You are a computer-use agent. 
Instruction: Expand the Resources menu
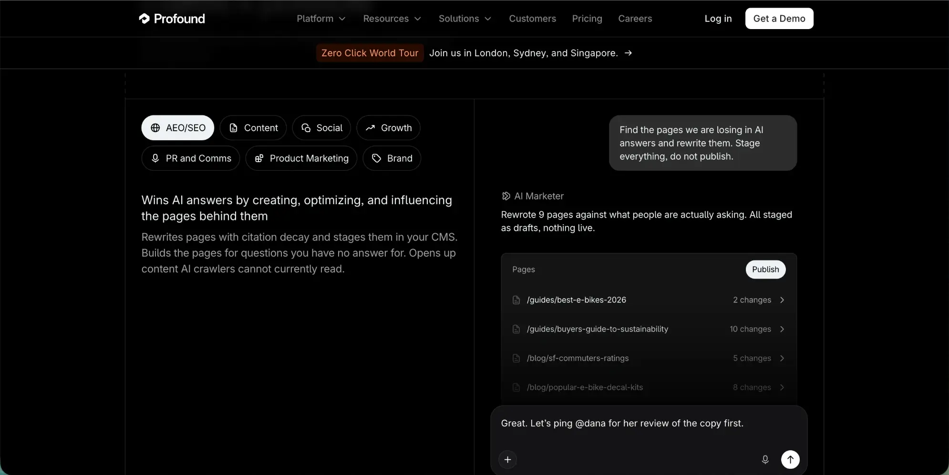point(392,19)
